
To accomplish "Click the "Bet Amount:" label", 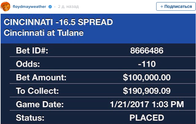I will [x=41, y=77].
